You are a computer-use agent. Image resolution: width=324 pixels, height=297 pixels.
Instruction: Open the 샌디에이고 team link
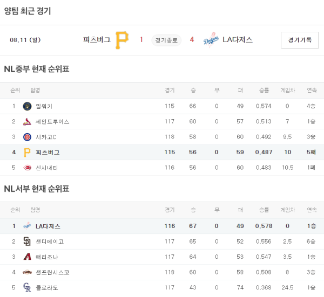point(50,241)
